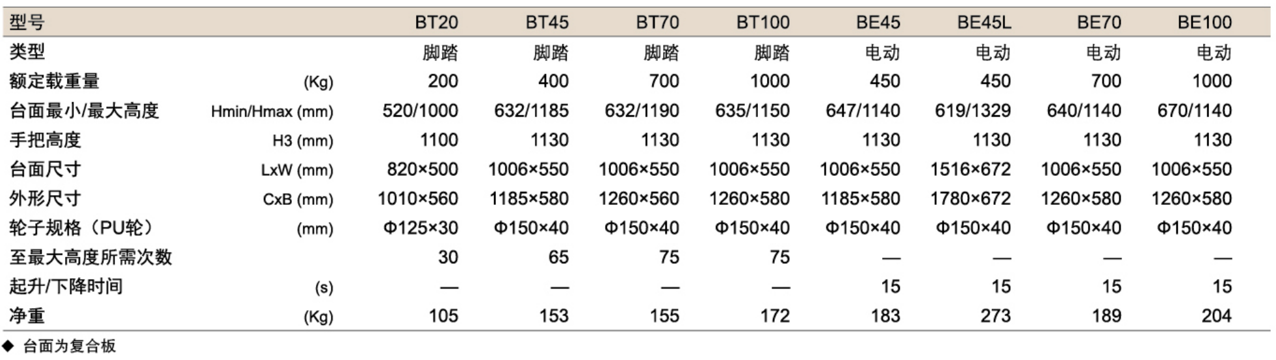This screenshot has height=360, width=1276.
Task: Click the 额定载重量 row label
Action: [55, 82]
